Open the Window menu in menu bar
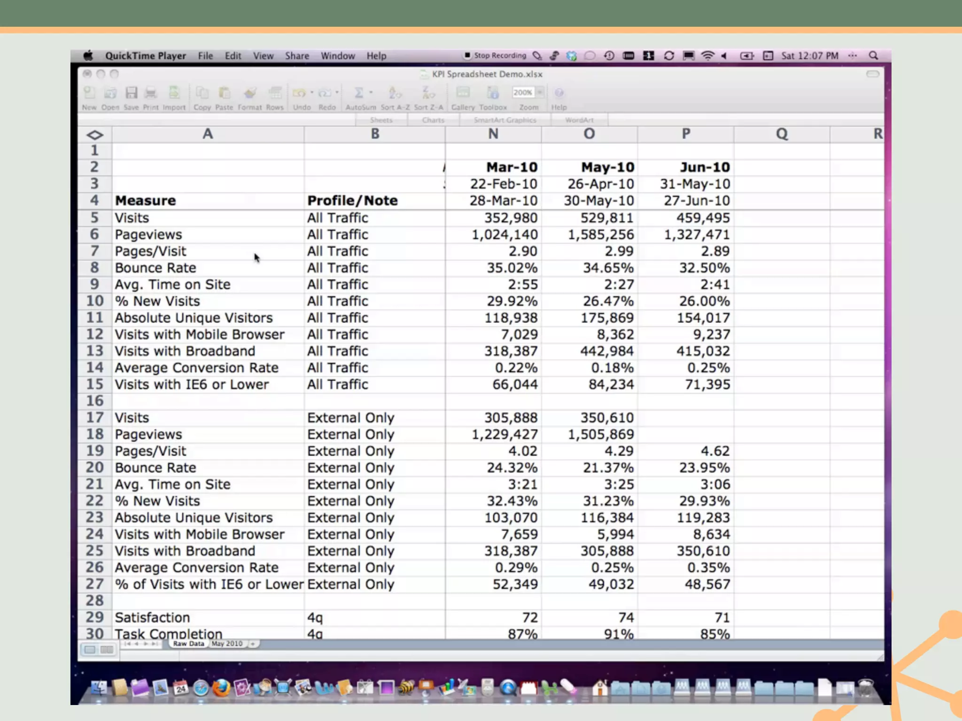Screen dimensions: 962x721 337,56
